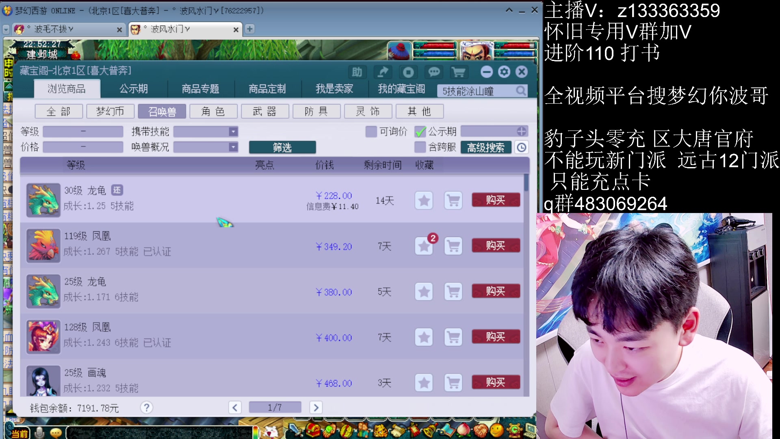
Task: Select the 防具 category filter
Action: pyautogui.click(x=317, y=111)
